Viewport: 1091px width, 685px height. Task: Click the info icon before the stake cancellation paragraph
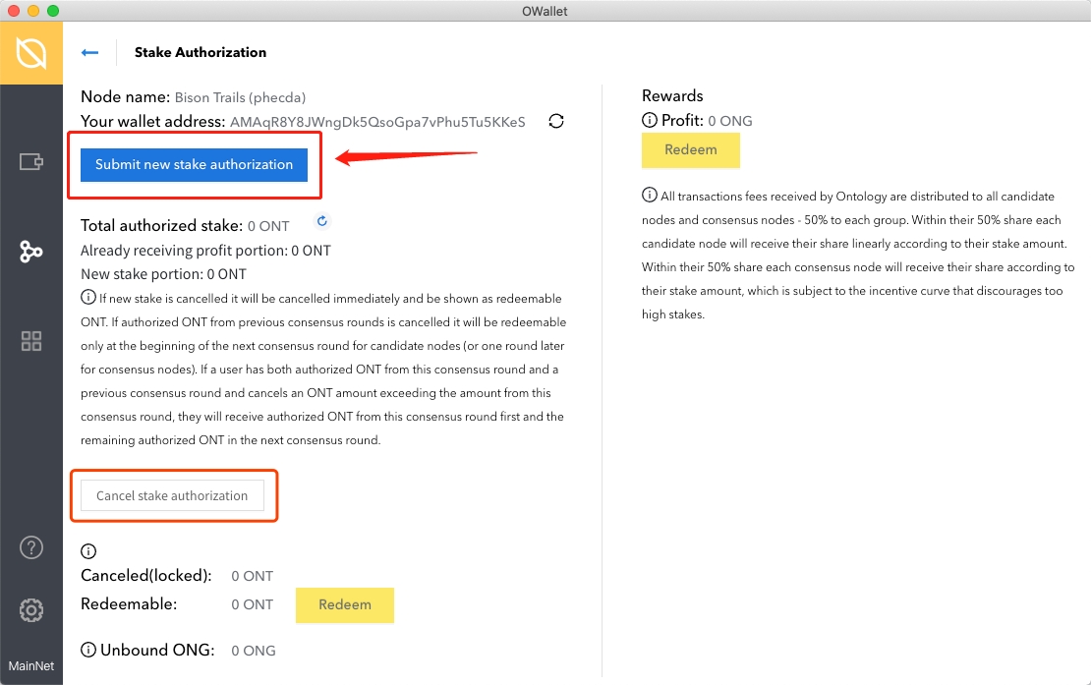88,299
